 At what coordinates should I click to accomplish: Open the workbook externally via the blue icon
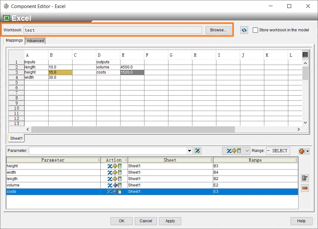click(x=244, y=30)
